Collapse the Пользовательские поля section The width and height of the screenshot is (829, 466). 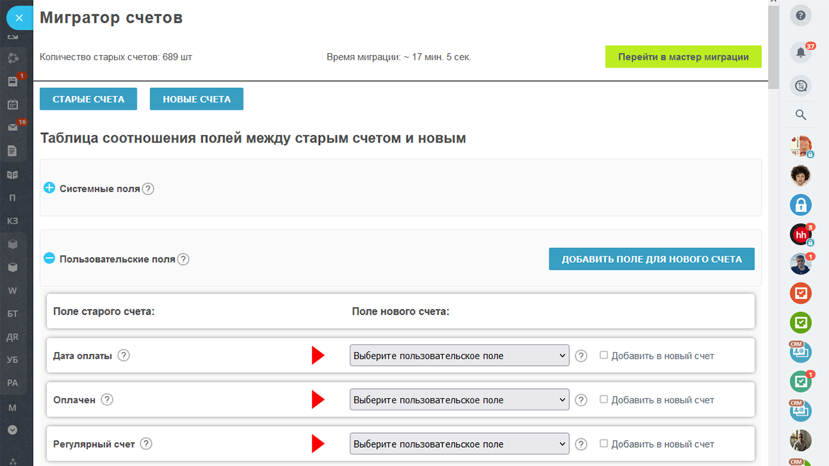click(x=49, y=258)
